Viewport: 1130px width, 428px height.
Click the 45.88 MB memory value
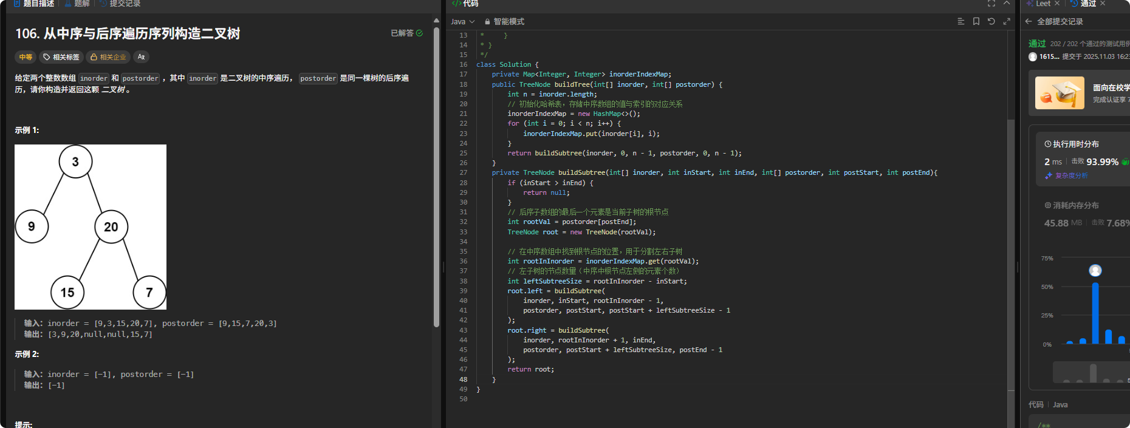coord(1063,223)
